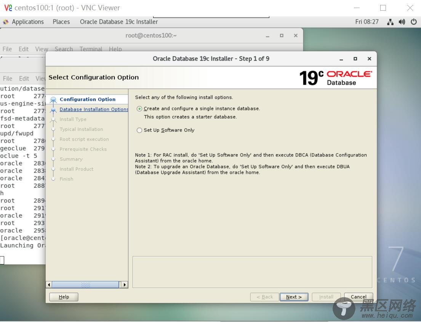
Task: Click Finish step in sidebar
Action: click(x=66, y=179)
